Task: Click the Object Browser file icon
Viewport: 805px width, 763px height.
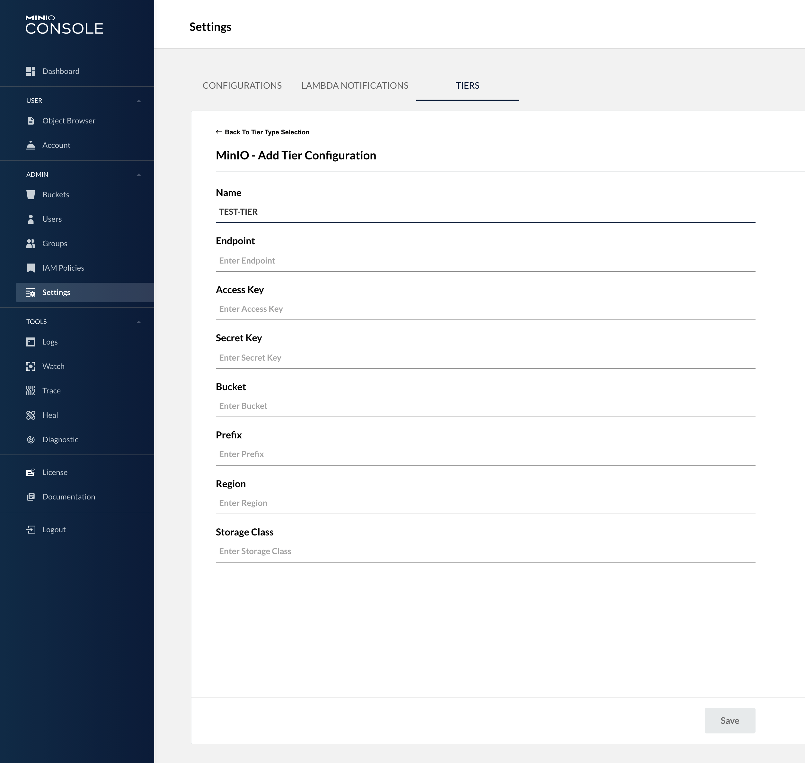Action: pos(31,121)
